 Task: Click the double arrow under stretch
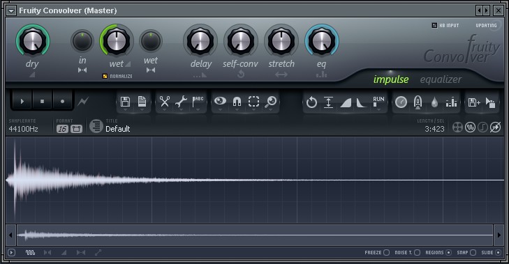point(281,75)
